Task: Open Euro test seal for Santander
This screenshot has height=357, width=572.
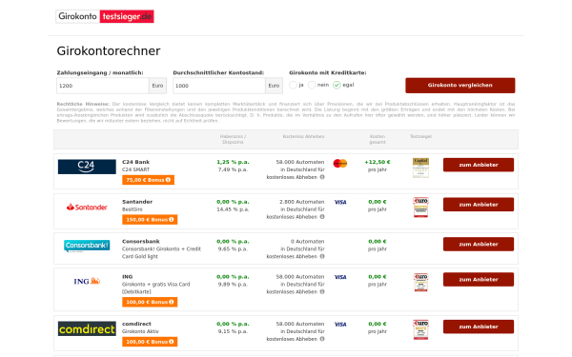Action: coord(420,208)
